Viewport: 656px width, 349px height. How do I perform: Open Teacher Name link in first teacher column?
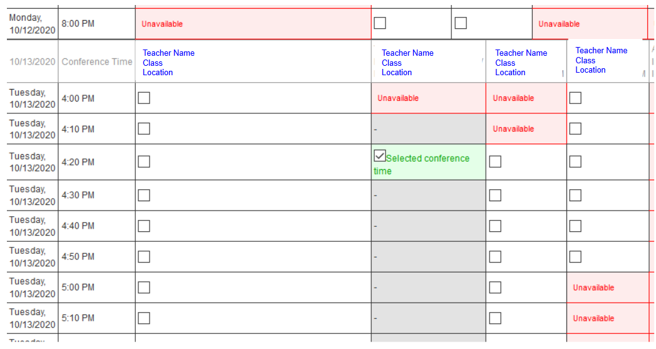[168, 53]
